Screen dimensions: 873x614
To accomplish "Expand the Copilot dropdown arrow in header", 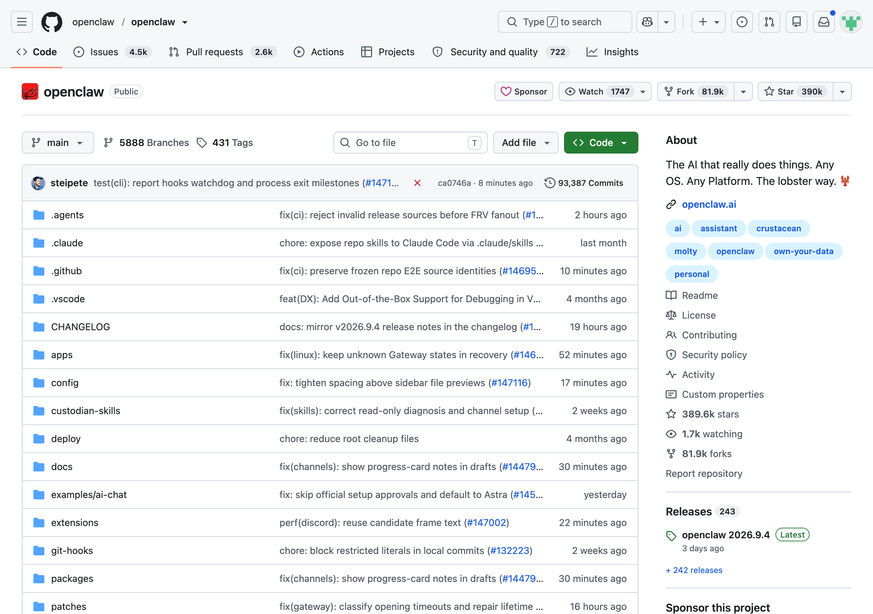I will (666, 22).
